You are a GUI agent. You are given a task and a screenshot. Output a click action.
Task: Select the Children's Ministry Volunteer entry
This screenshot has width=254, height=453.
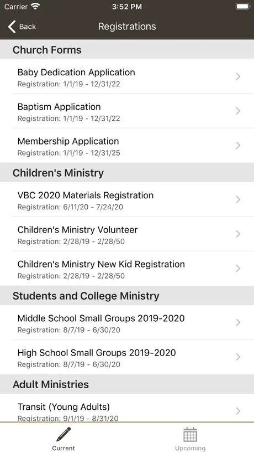pyautogui.click(x=127, y=234)
